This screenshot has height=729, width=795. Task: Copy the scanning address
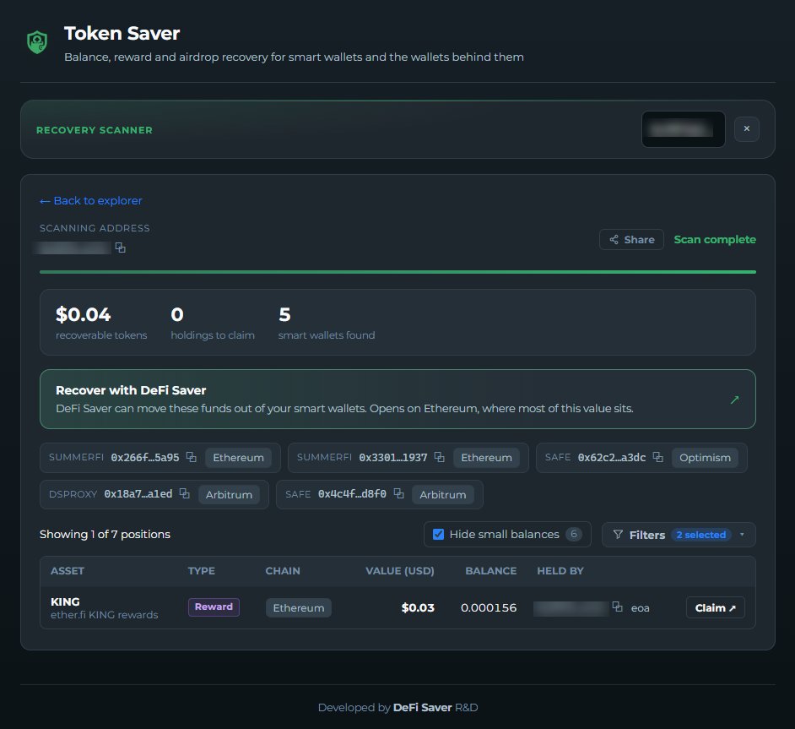120,248
